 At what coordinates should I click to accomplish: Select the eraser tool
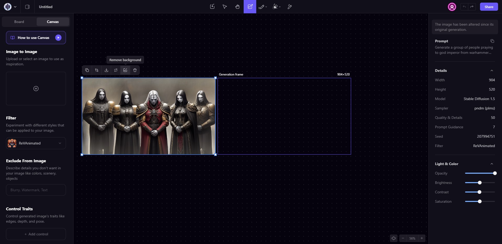[275, 7]
